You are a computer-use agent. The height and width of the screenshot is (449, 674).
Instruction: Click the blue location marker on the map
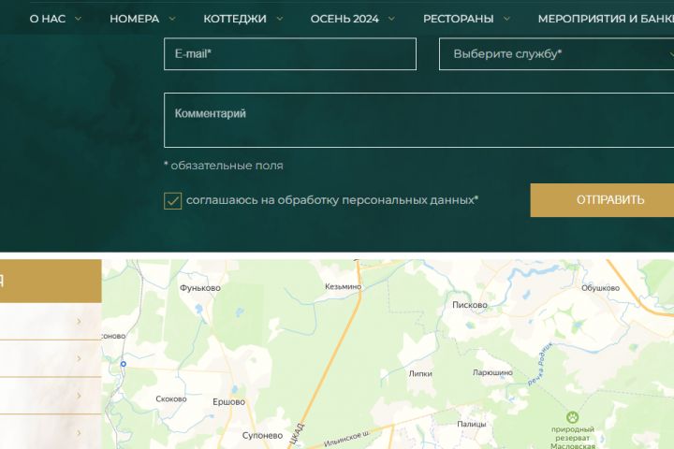pos(124,364)
